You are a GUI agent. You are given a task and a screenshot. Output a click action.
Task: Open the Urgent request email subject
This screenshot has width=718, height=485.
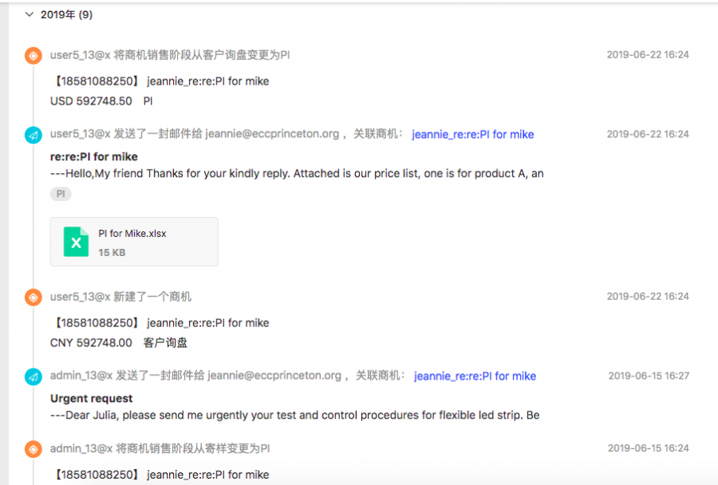92,398
